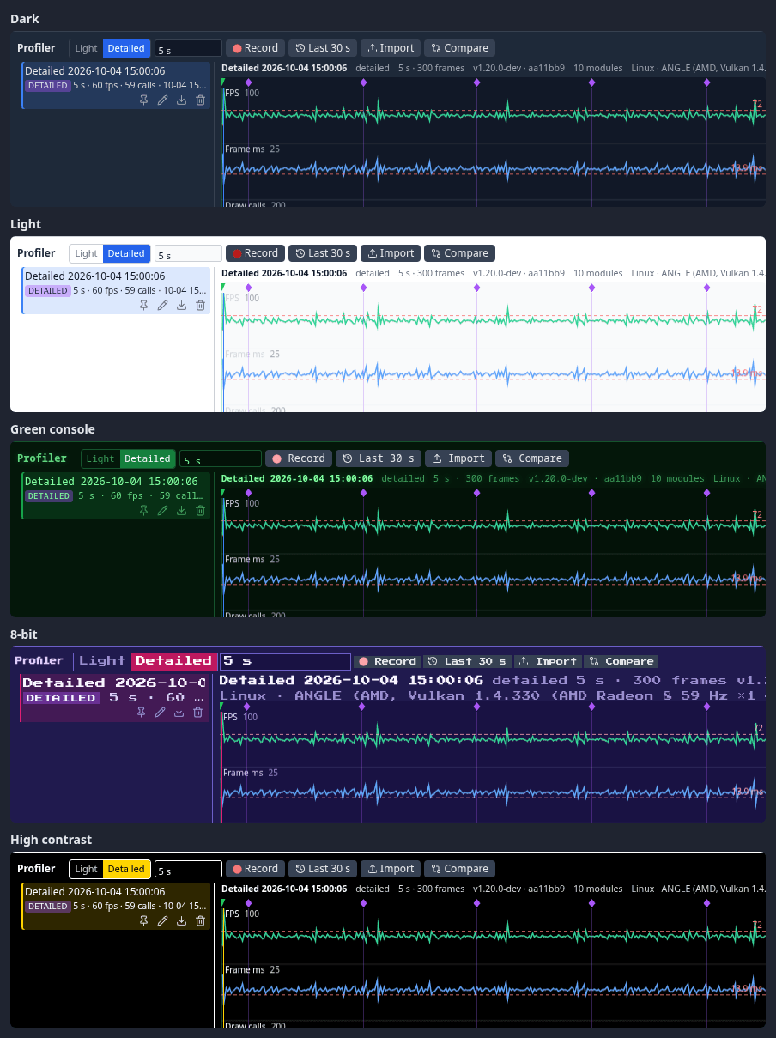Switch to Light mode in High contrast profiler

[x=86, y=869]
